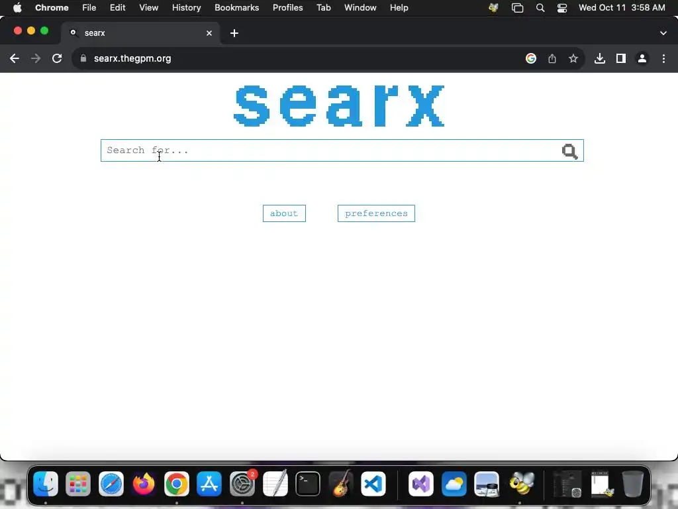Open Preview from the dock
This screenshot has width=678, height=509.
487,483
